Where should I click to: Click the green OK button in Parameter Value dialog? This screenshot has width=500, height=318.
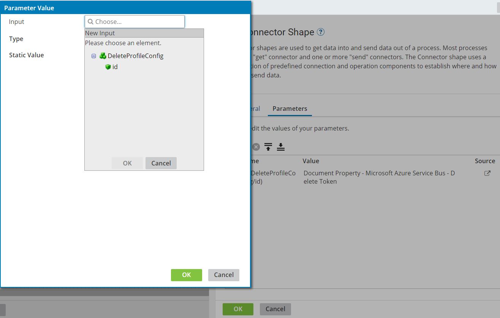186,275
